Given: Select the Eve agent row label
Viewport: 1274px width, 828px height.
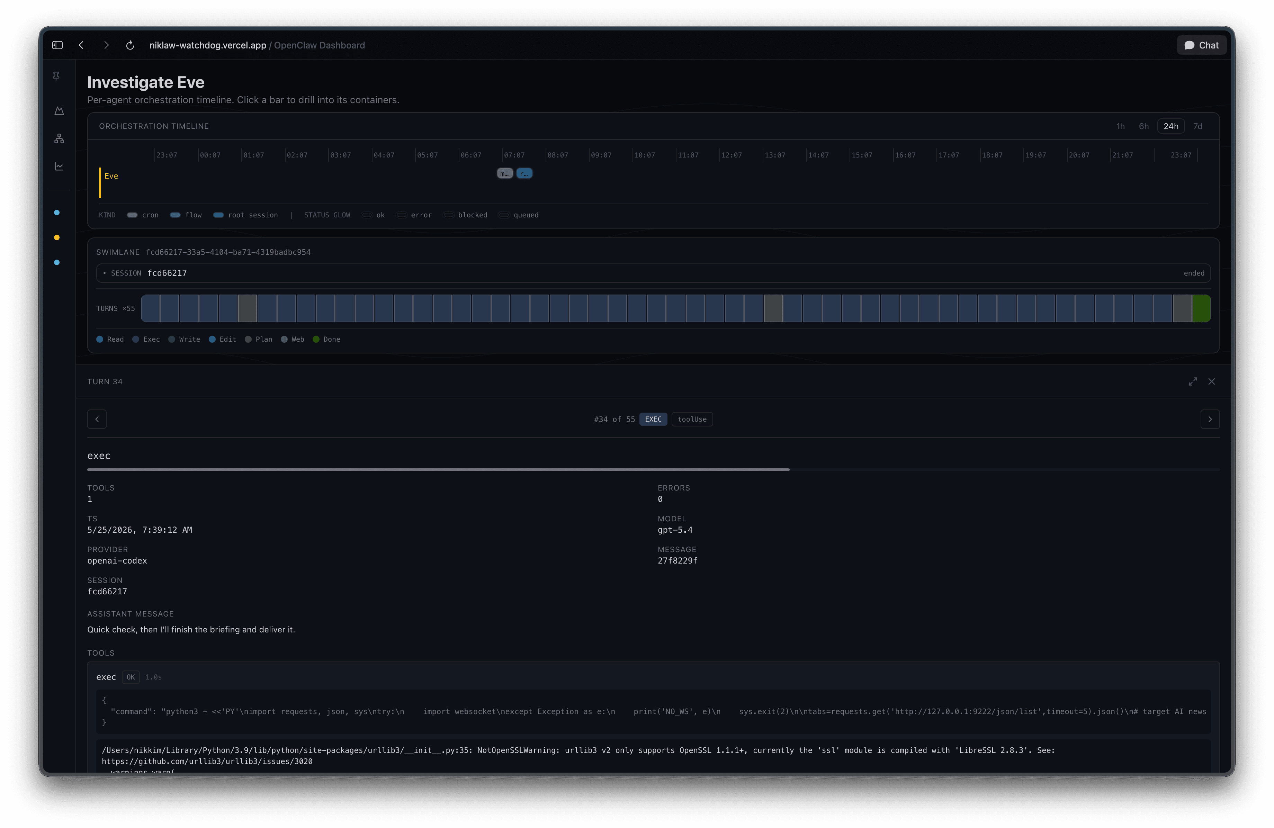Looking at the screenshot, I should [x=111, y=176].
